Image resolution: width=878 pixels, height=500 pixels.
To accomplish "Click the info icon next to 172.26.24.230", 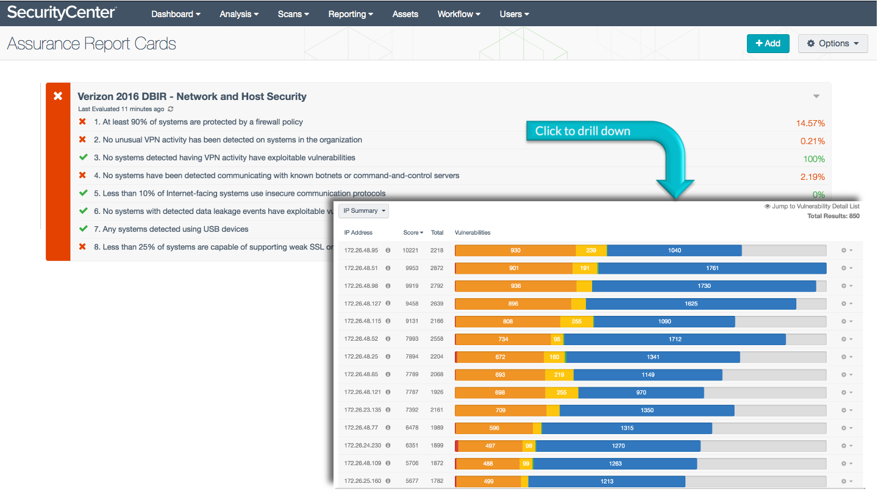I will 388,446.
